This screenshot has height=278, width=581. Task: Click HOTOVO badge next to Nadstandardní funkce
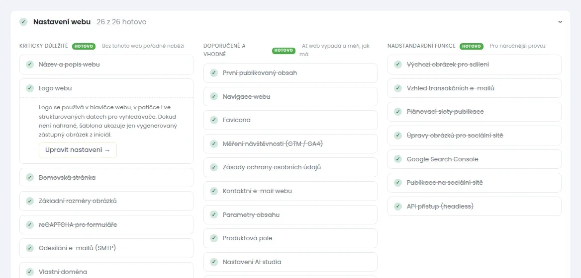point(472,46)
